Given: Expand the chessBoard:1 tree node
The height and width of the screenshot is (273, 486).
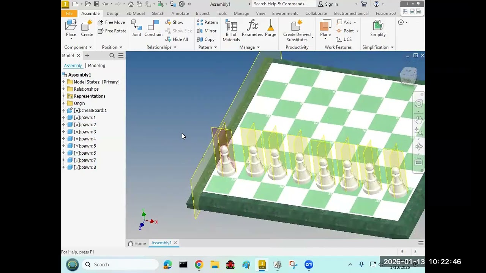Looking at the screenshot, I should pyautogui.click(x=64, y=110).
